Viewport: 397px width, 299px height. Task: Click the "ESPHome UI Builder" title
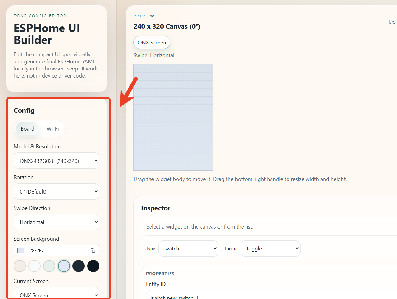(x=47, y=34)
